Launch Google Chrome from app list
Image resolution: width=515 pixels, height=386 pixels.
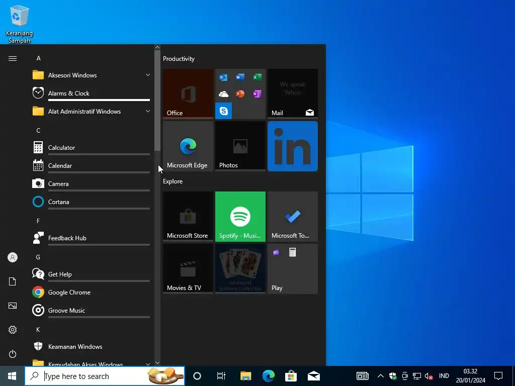91,292
